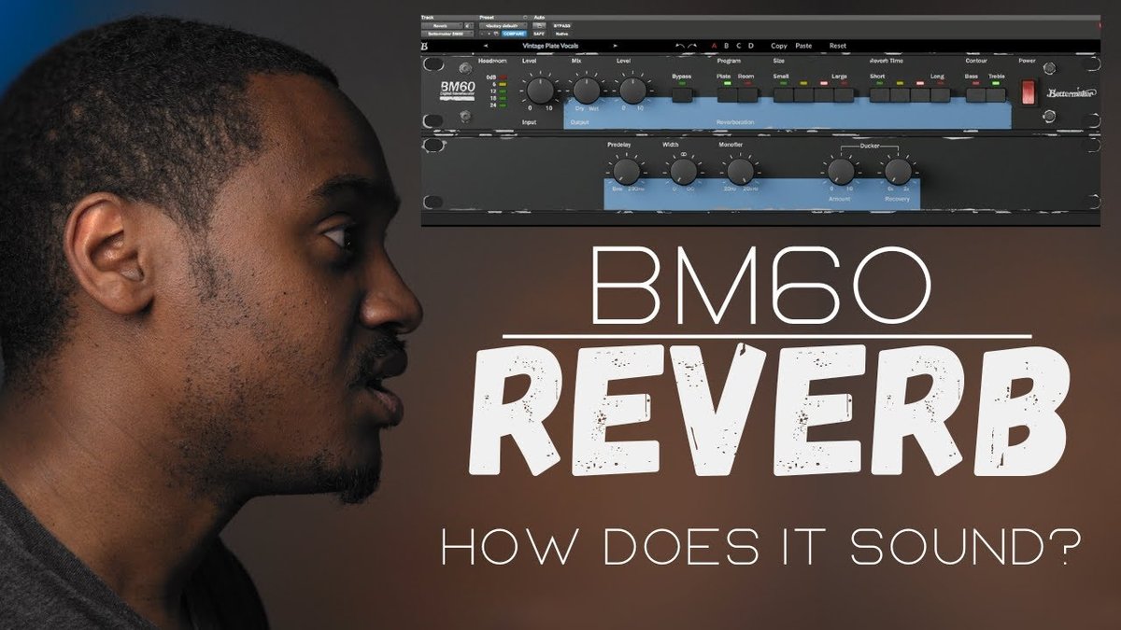Click the BM60 logo on the faceplate

point(459,87)
